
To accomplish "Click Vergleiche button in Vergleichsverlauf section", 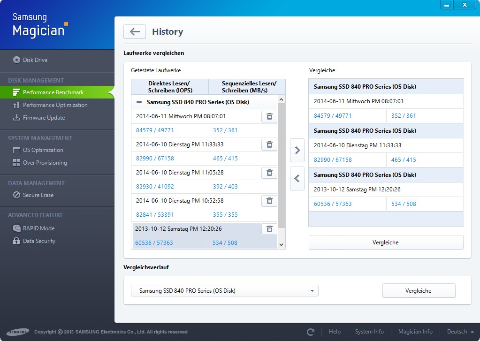I will pos(419,291).
